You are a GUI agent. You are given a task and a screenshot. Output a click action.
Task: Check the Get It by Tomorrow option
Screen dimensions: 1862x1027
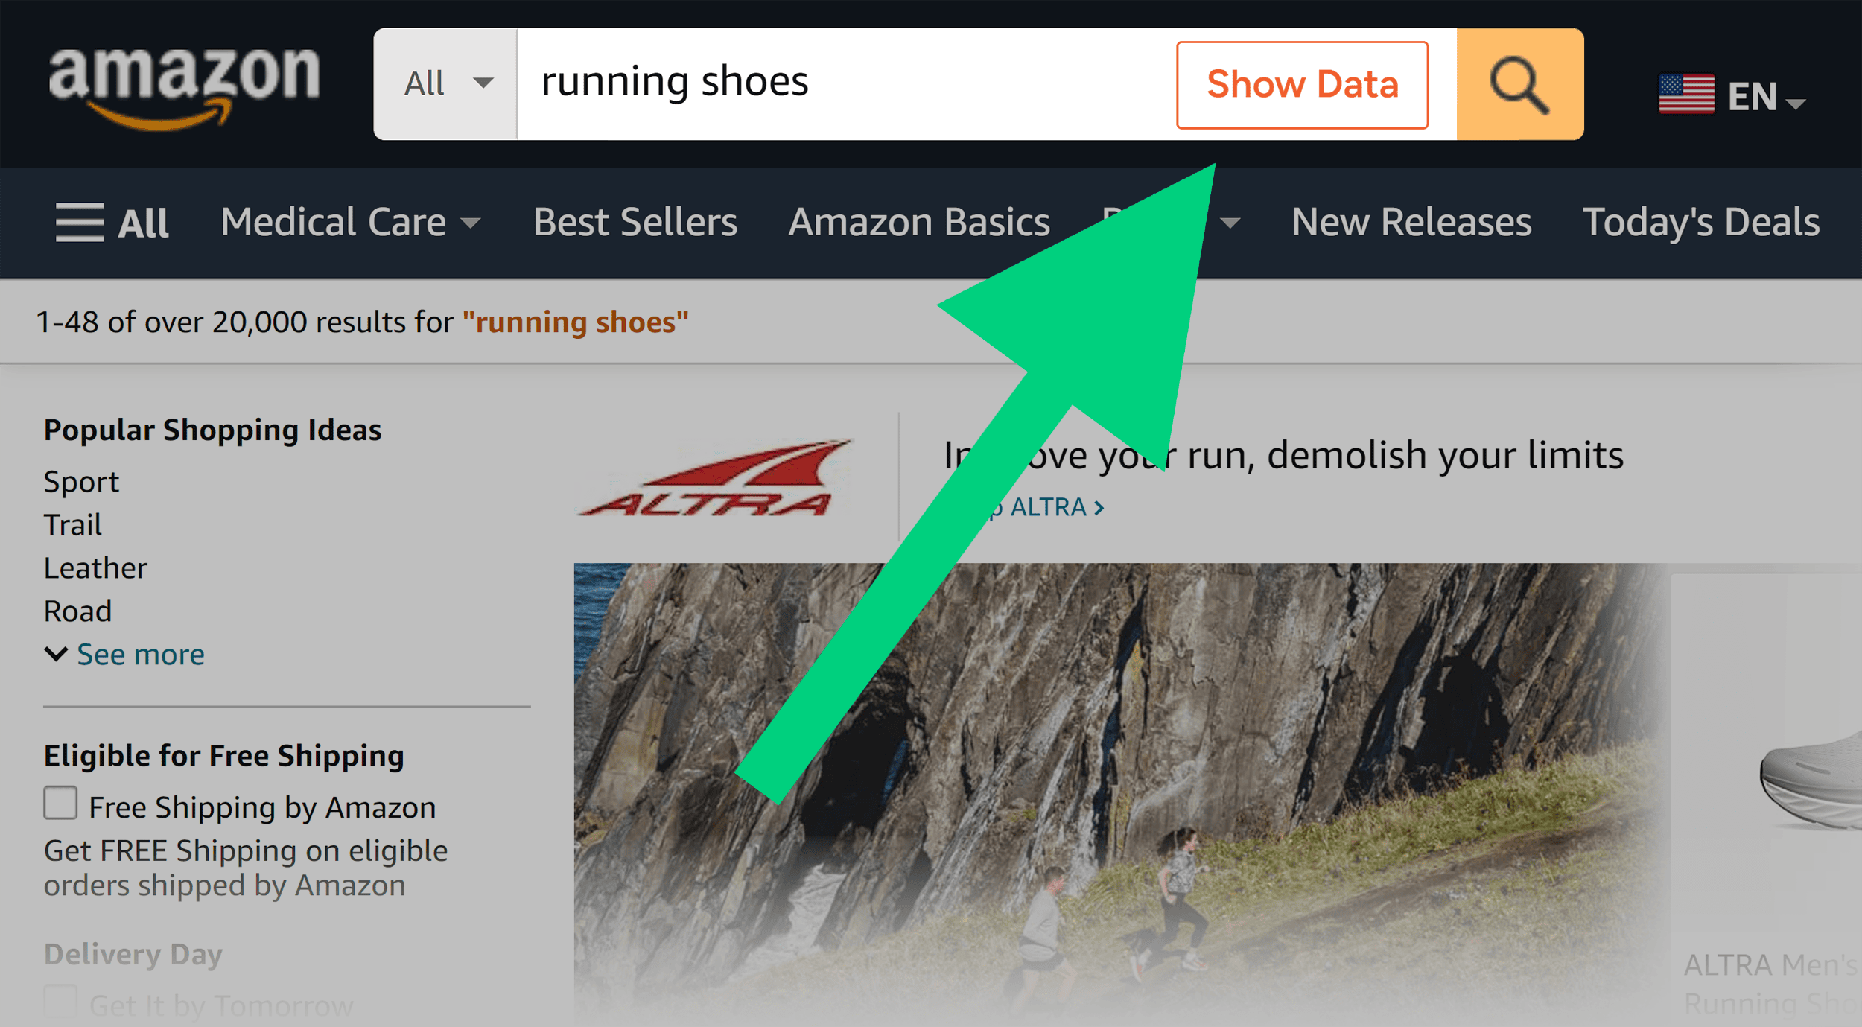(60, 1002)
